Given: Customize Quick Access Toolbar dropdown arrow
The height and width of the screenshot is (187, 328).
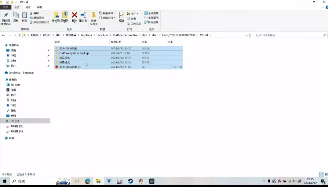Looking at the screenshot, I should click(16, 2).
